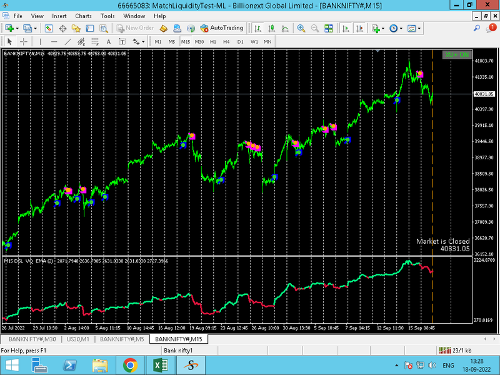Image resolution: width=500 pixels, height=375 pixels.
Task: Switch chart to H4 timeframe
Action: point(226,41)
